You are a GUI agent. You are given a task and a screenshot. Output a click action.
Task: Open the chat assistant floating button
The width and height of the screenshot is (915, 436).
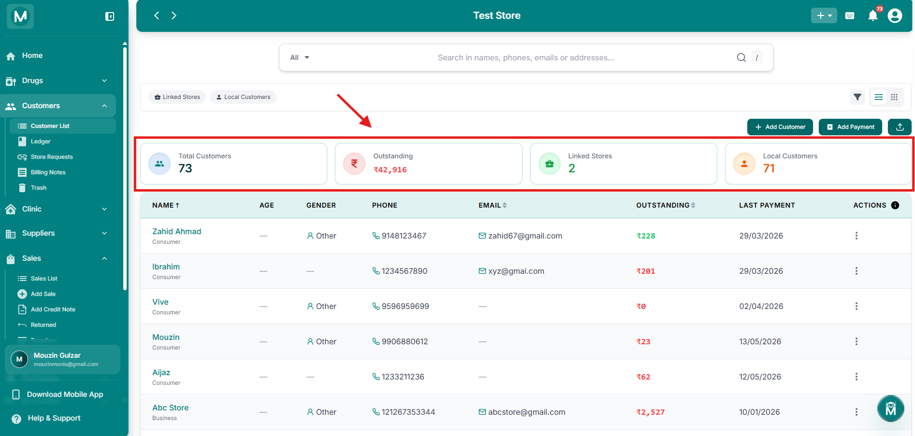pyautogui.click(x=890, y=408)
